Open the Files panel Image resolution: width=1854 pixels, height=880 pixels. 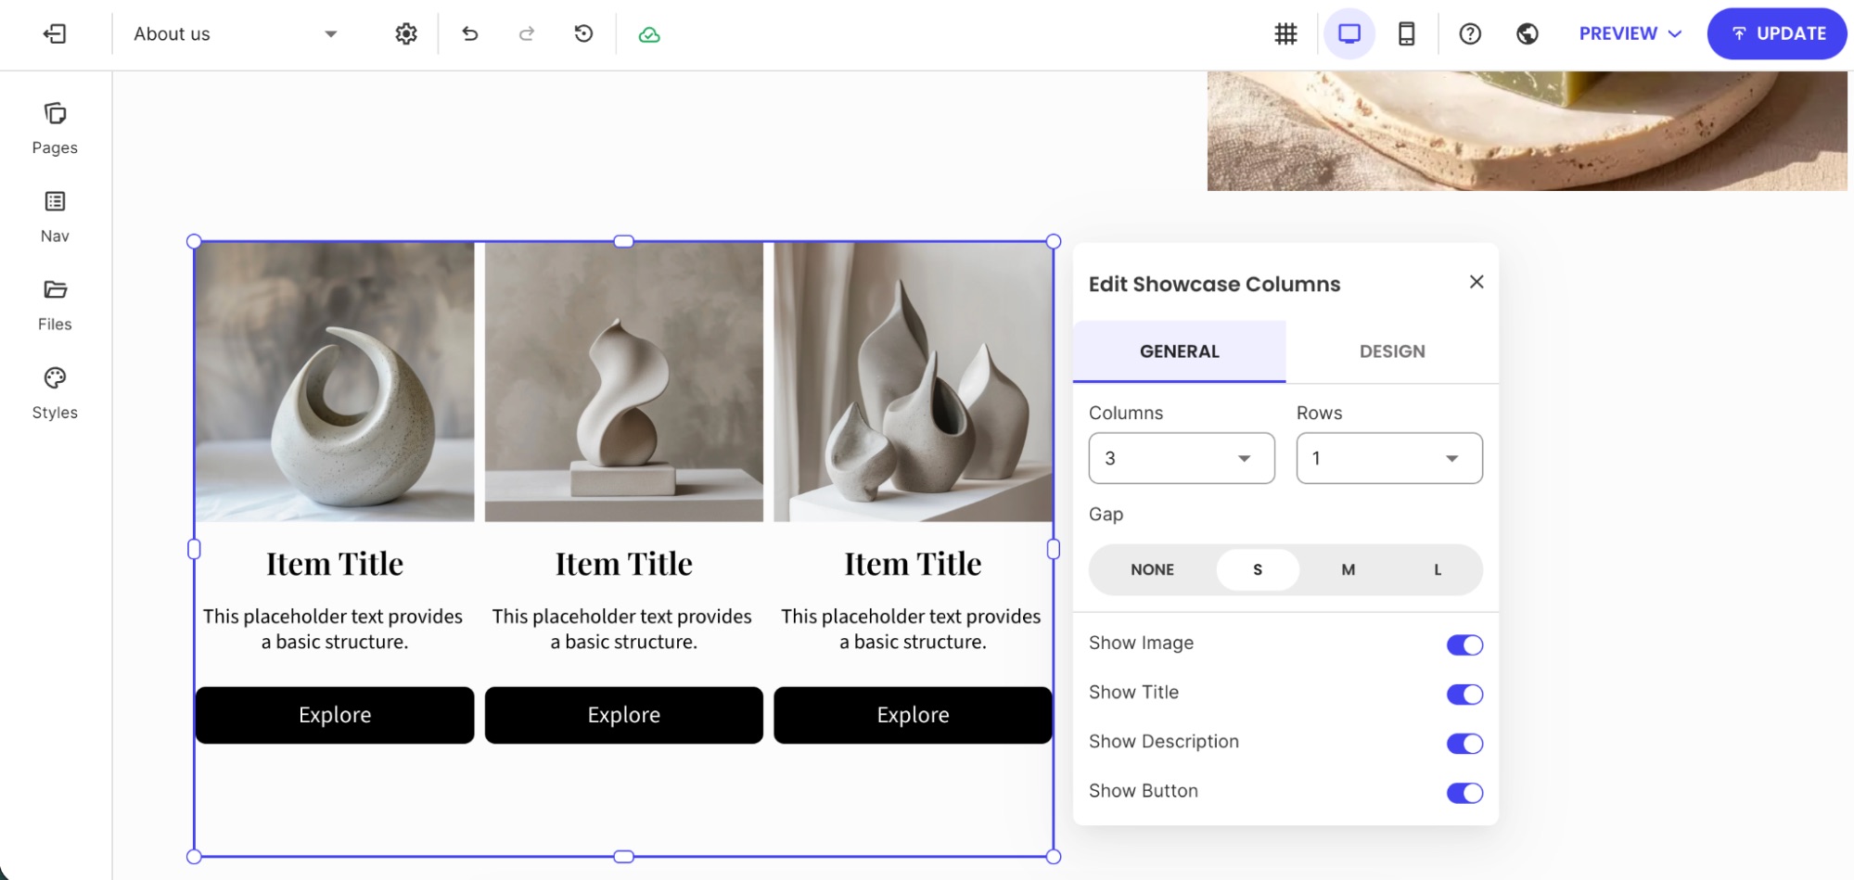click(x=55, y=305)
